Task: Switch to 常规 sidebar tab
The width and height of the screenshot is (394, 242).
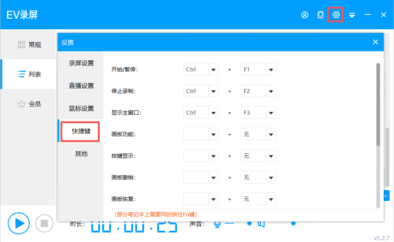Action: click(x=28, y=45)
